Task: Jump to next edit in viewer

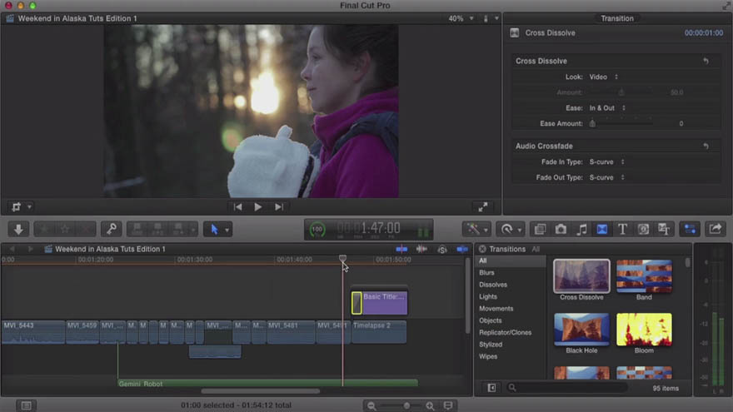Action: (x=278, y=206)
